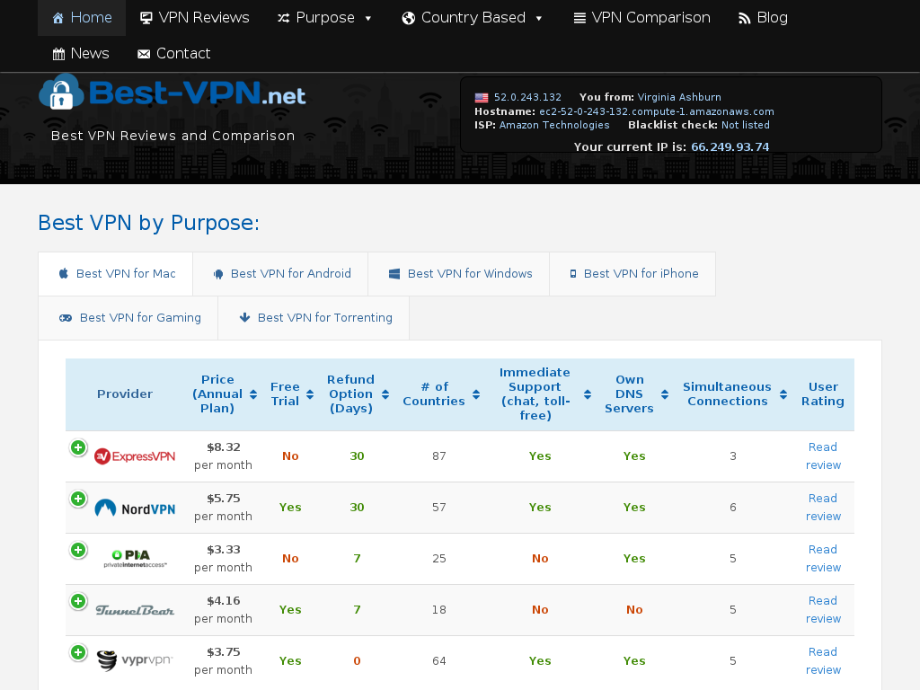Sort by # of Countries arrows
Image resolution: width=920 pixels, height=690 pixels.
476,394
